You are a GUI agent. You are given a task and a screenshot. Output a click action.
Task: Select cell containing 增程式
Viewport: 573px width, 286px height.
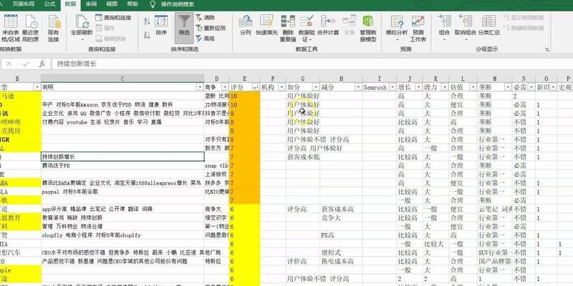(341, 253)
